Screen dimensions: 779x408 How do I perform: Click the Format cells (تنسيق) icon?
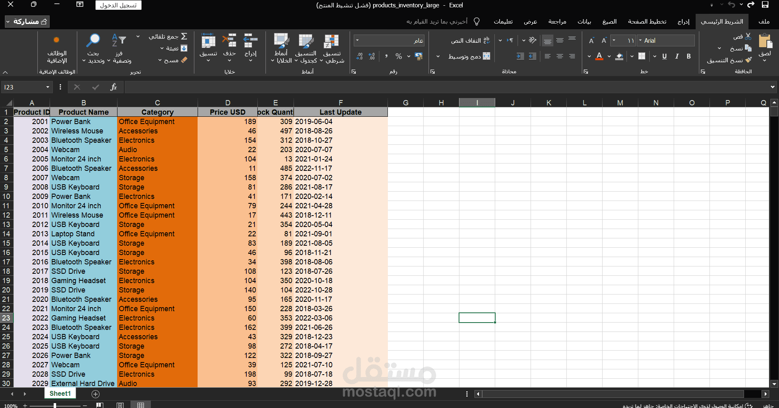[x=208, y=41]
